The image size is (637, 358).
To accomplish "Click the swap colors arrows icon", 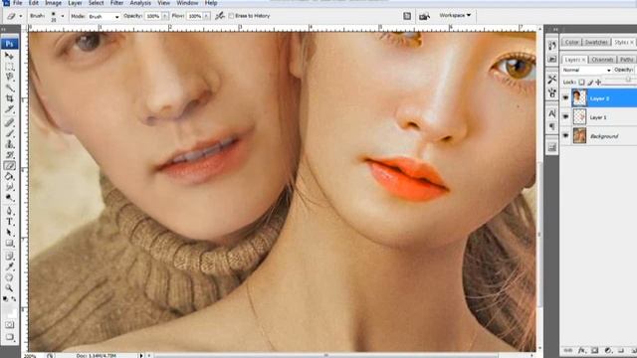I will (x=14, y=299).
